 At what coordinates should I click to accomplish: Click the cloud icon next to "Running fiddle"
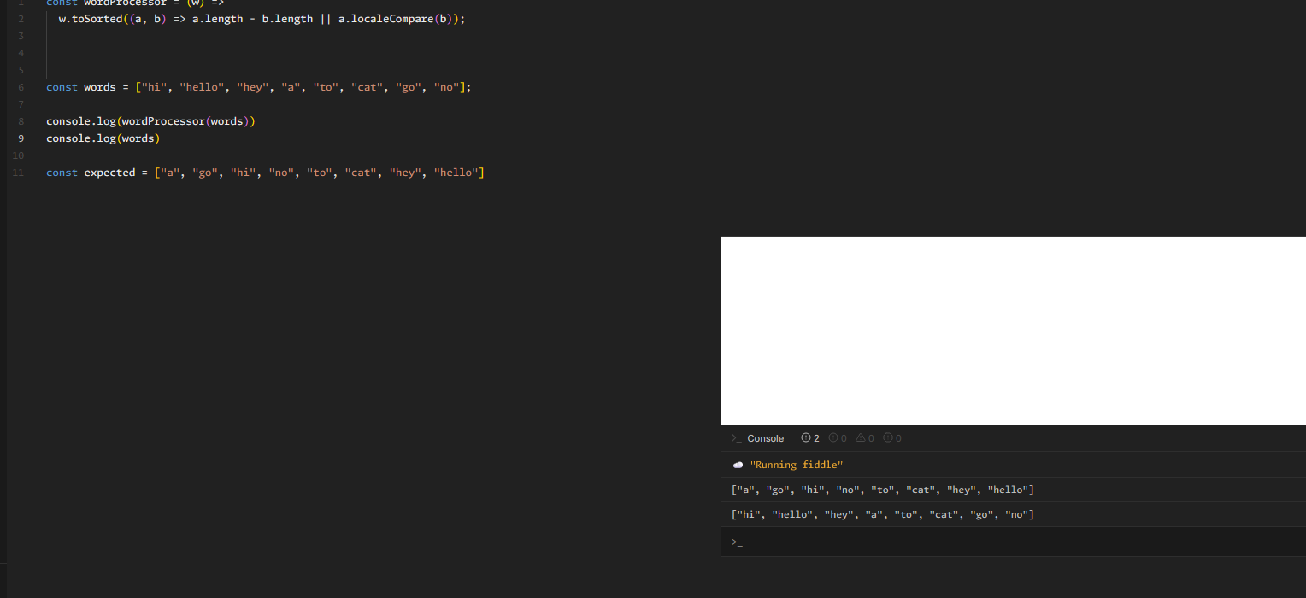[x=738, y=465]
